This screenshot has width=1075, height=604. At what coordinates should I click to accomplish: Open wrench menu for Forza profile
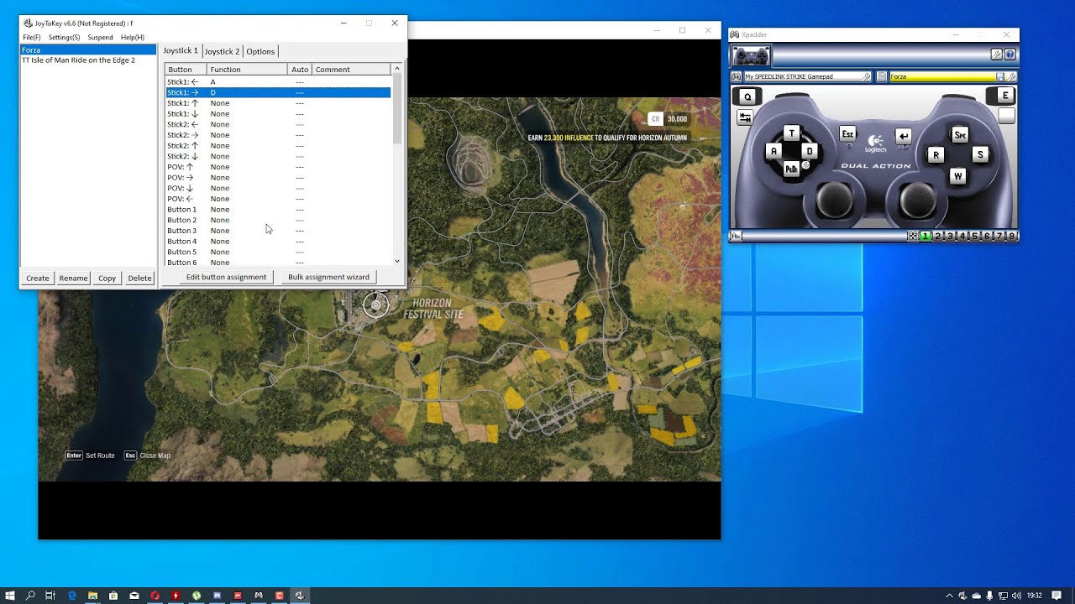[x=1012, y=76]
